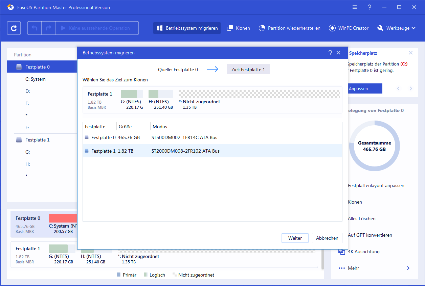Open the hamburger menu in the title bar
The width and height of the screenshot is (425, 286).
point(354,7)
